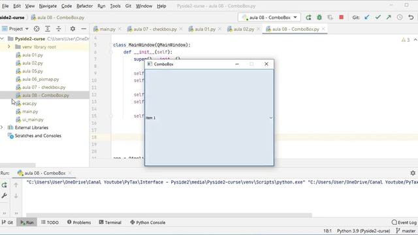Open the Item 1 combo box in ComboBox window
The height and width of the screenshot is (235, 418).
209,117
